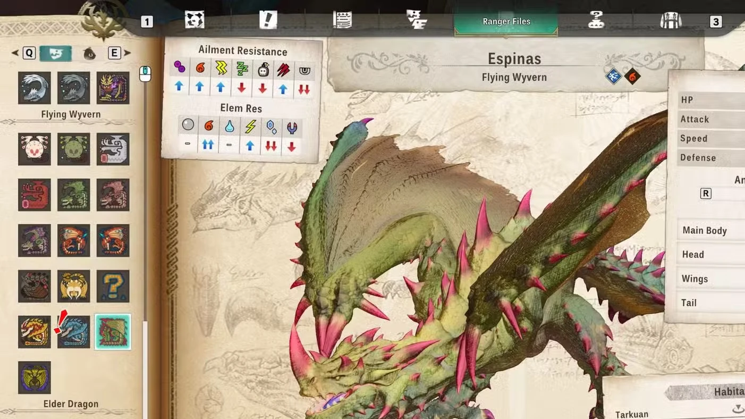
Task: Click the fire badge beside Espinas name
Action: [x=632, y=77]
